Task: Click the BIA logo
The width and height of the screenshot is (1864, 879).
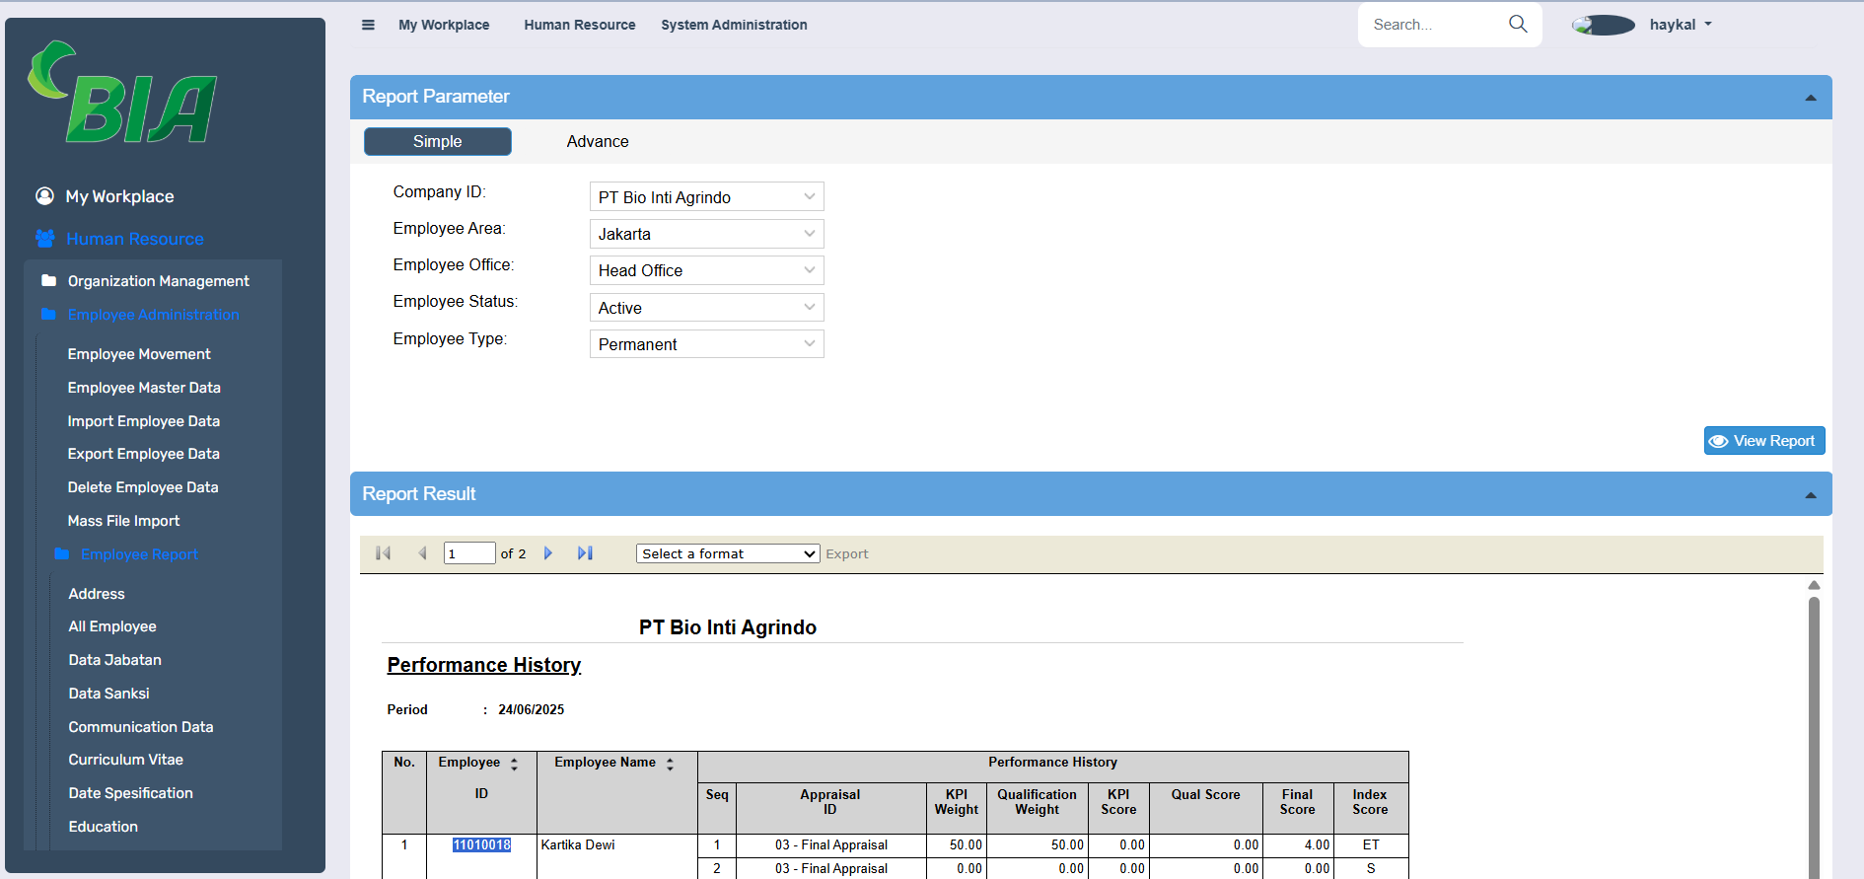Action: (x=122, y=92)
